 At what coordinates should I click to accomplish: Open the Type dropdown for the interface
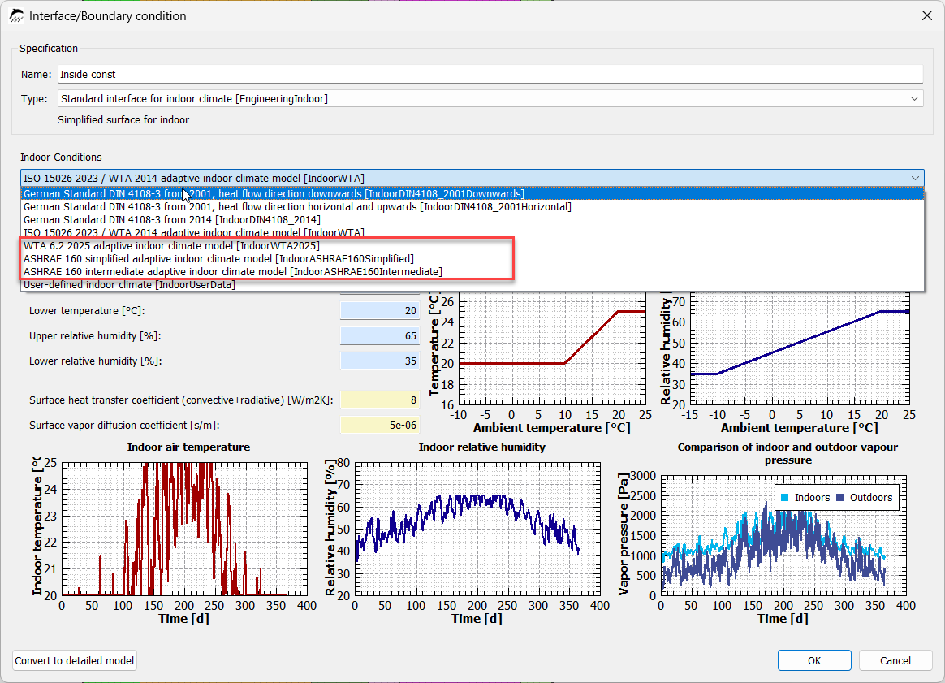click(490, 98)
